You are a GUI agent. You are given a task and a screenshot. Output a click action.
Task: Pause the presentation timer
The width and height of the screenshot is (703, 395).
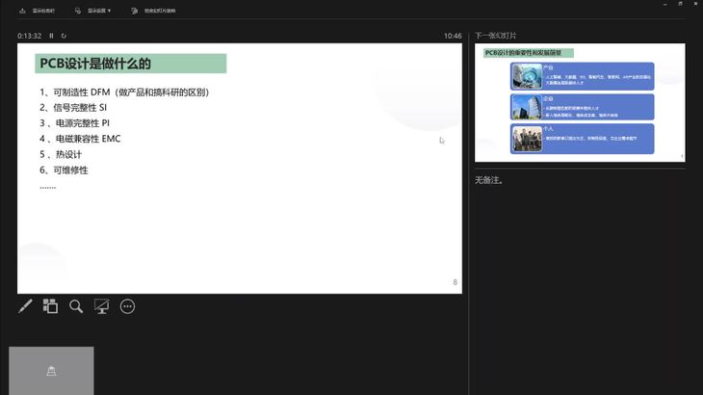51,36
